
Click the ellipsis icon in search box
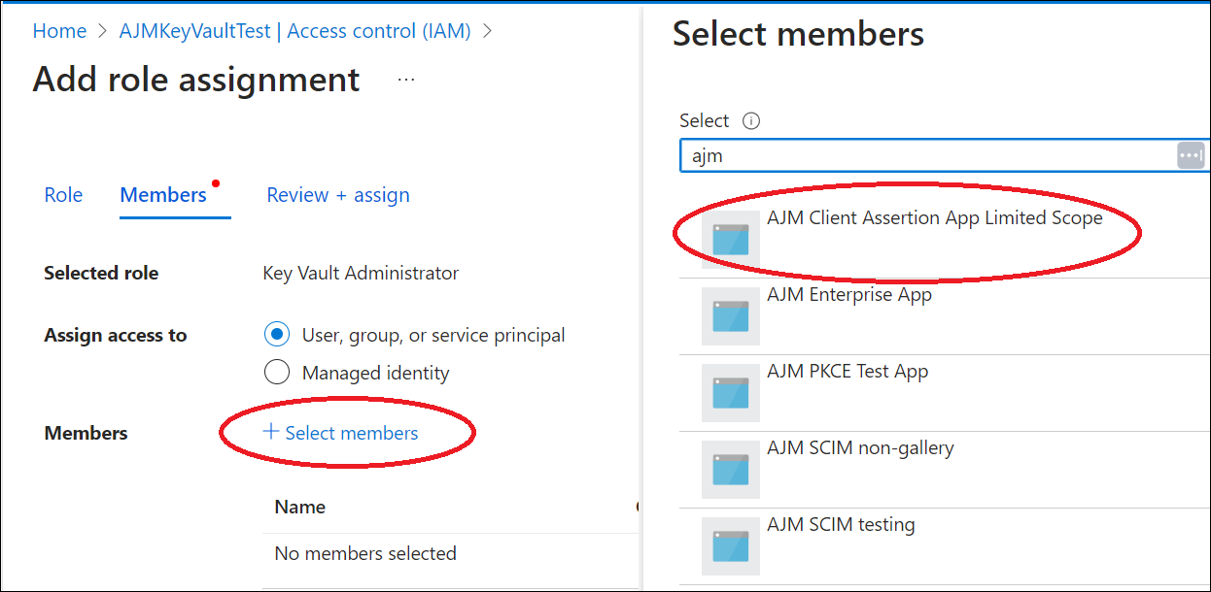[x=1191, y=155]
